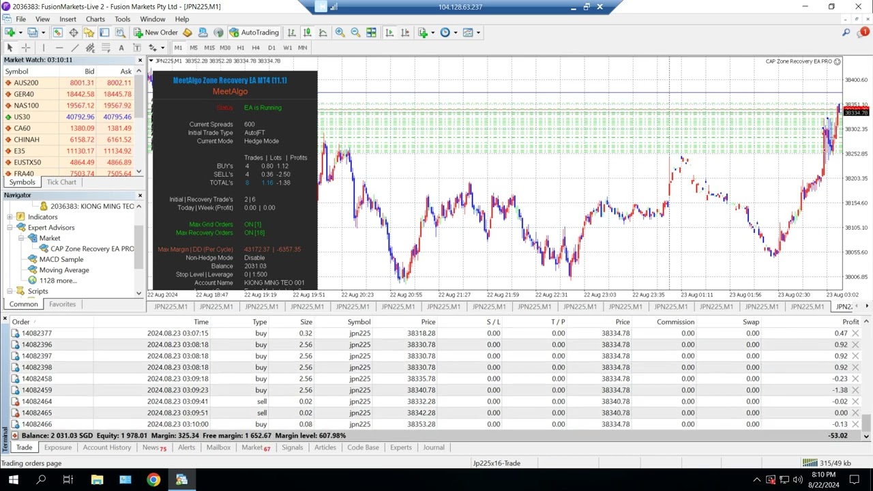Toggle the Terminal window icon
The width and height of the screenshot is (873, 491).
pyautogui.click(x=104, y=32)
